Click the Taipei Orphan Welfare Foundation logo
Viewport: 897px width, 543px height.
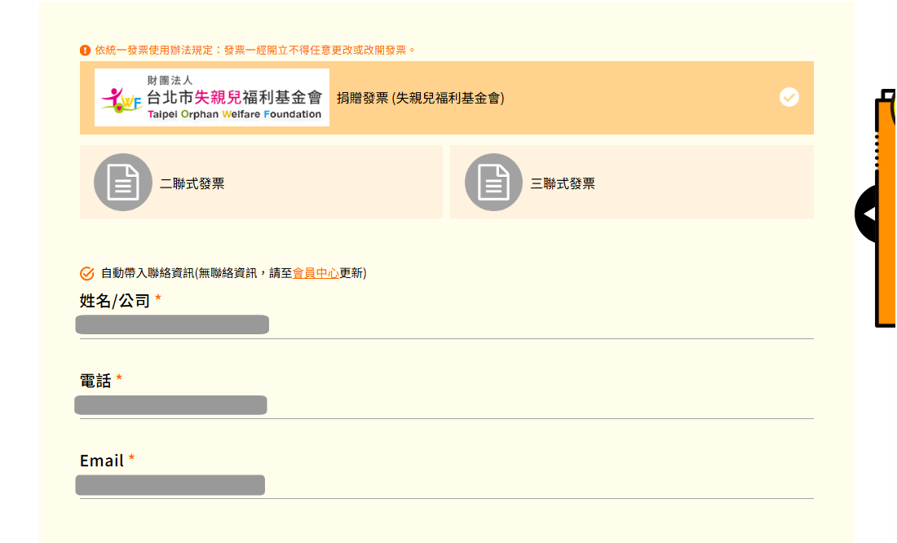212,97
